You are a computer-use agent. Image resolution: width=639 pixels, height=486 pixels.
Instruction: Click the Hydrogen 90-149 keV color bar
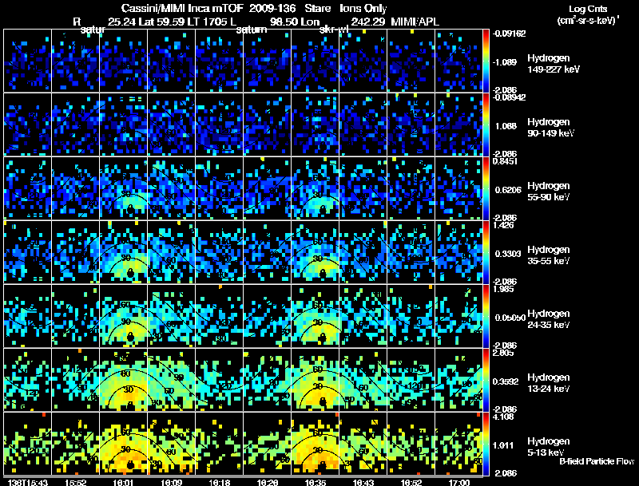[x=486, y=124]
